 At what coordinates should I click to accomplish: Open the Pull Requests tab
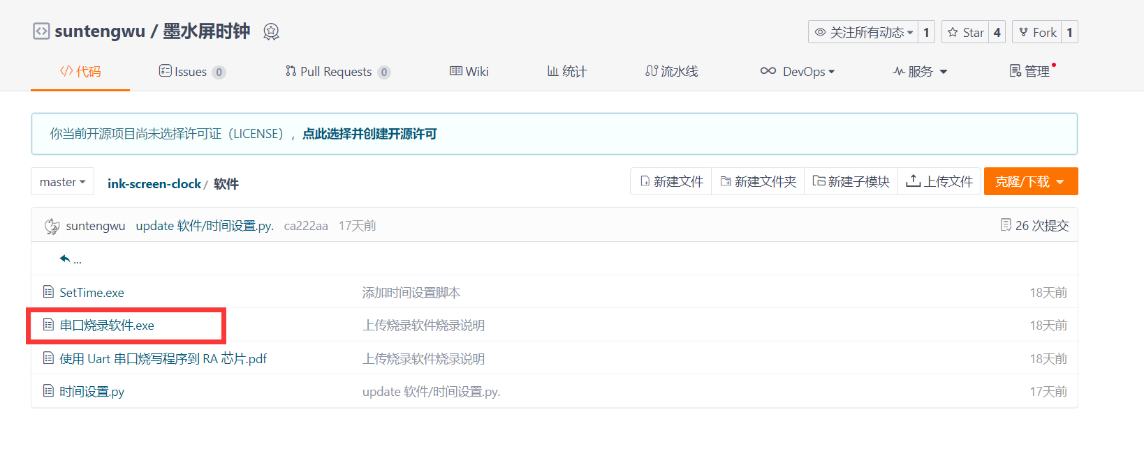coord(336,72)
